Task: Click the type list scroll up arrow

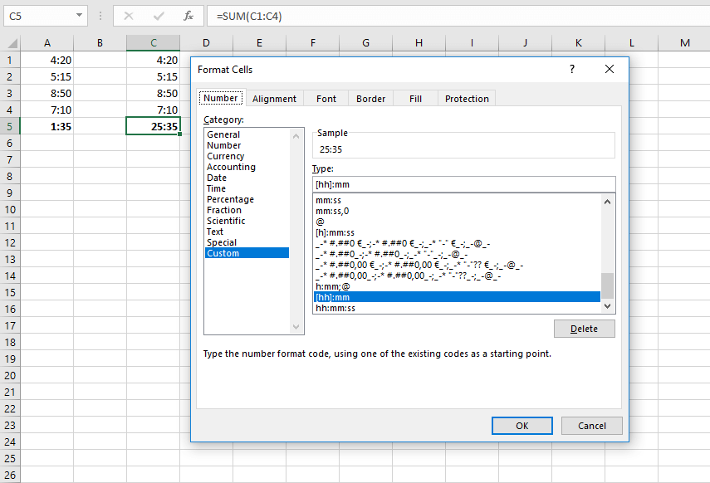Action: coord(608,202)
